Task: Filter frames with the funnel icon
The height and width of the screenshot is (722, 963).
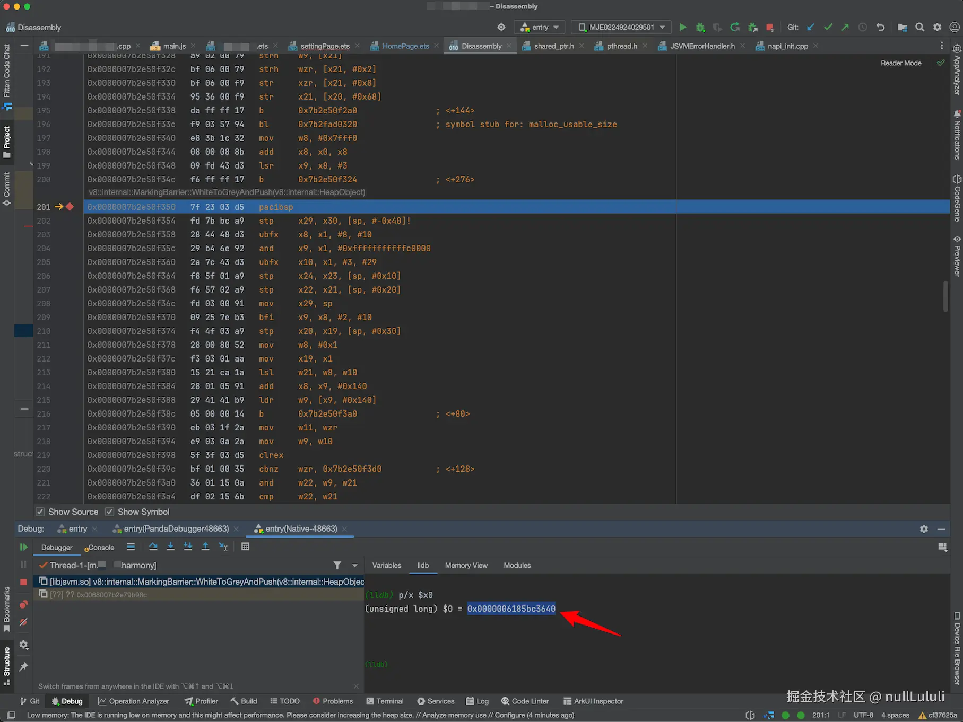Action: coord(337,566)
